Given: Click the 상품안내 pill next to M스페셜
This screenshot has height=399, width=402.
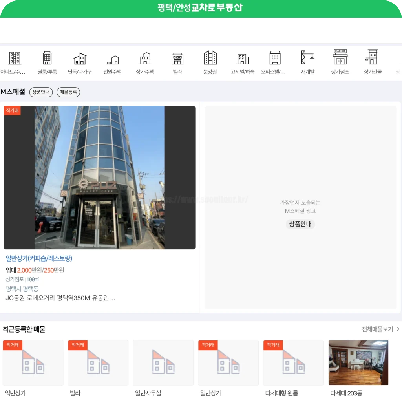Looking at the screenshot, I should [41, 92].
